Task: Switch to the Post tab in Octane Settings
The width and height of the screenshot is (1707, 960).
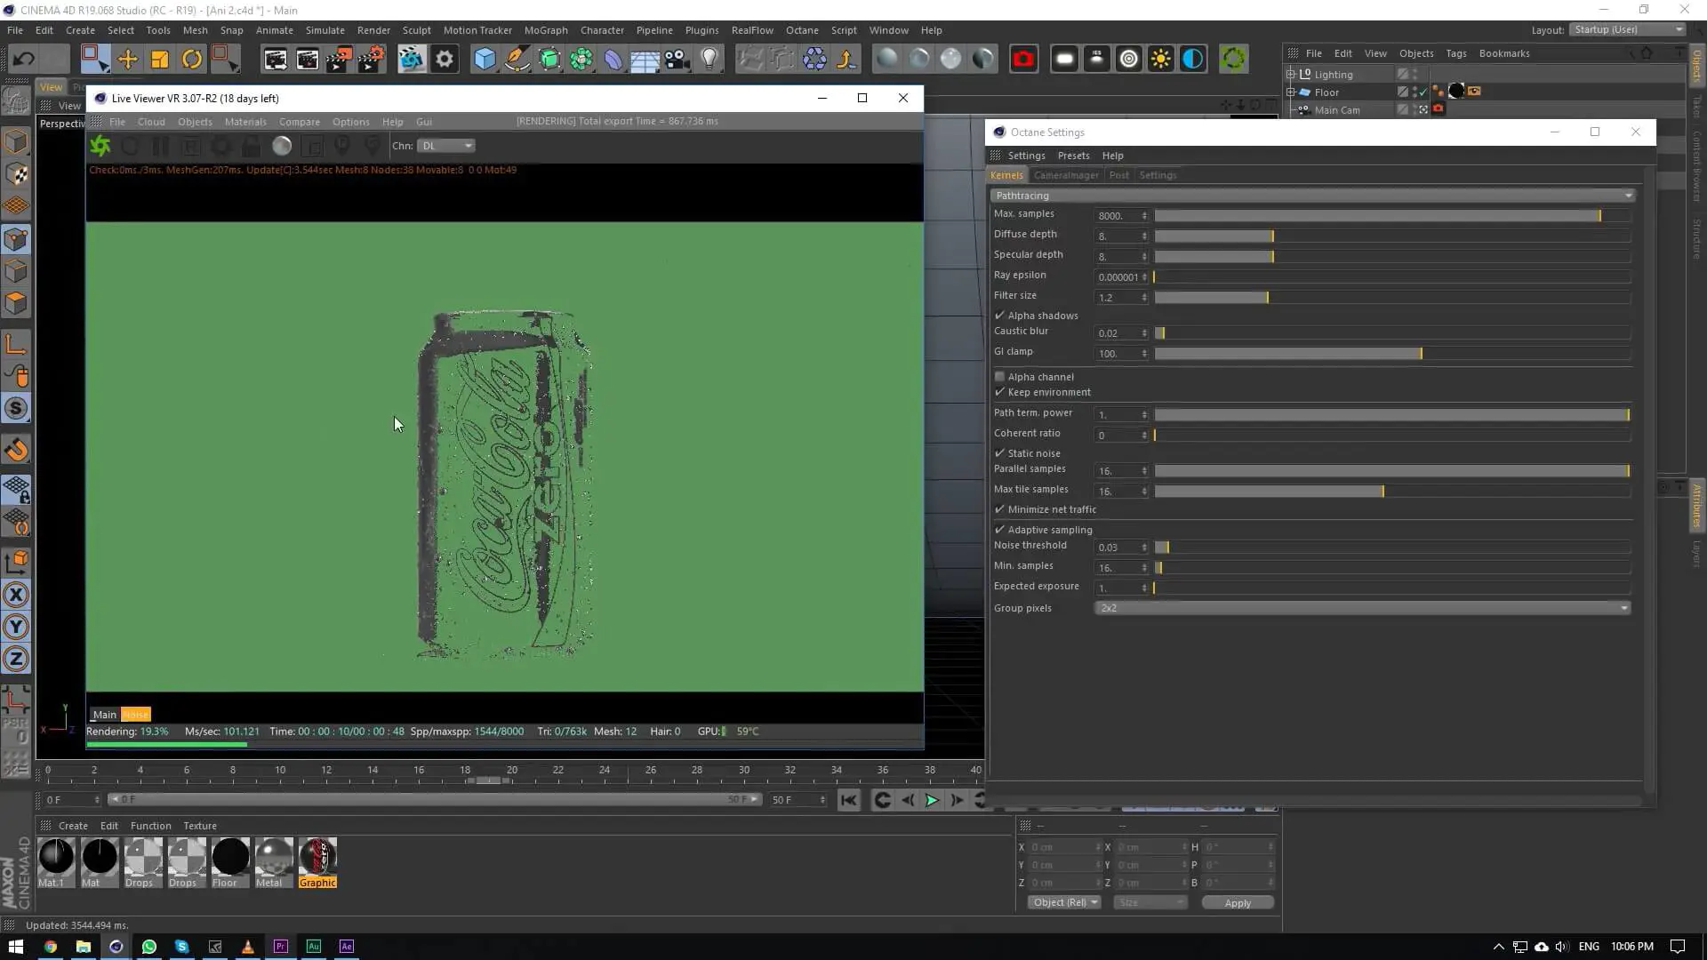Action: click(x=1118, y=175)
